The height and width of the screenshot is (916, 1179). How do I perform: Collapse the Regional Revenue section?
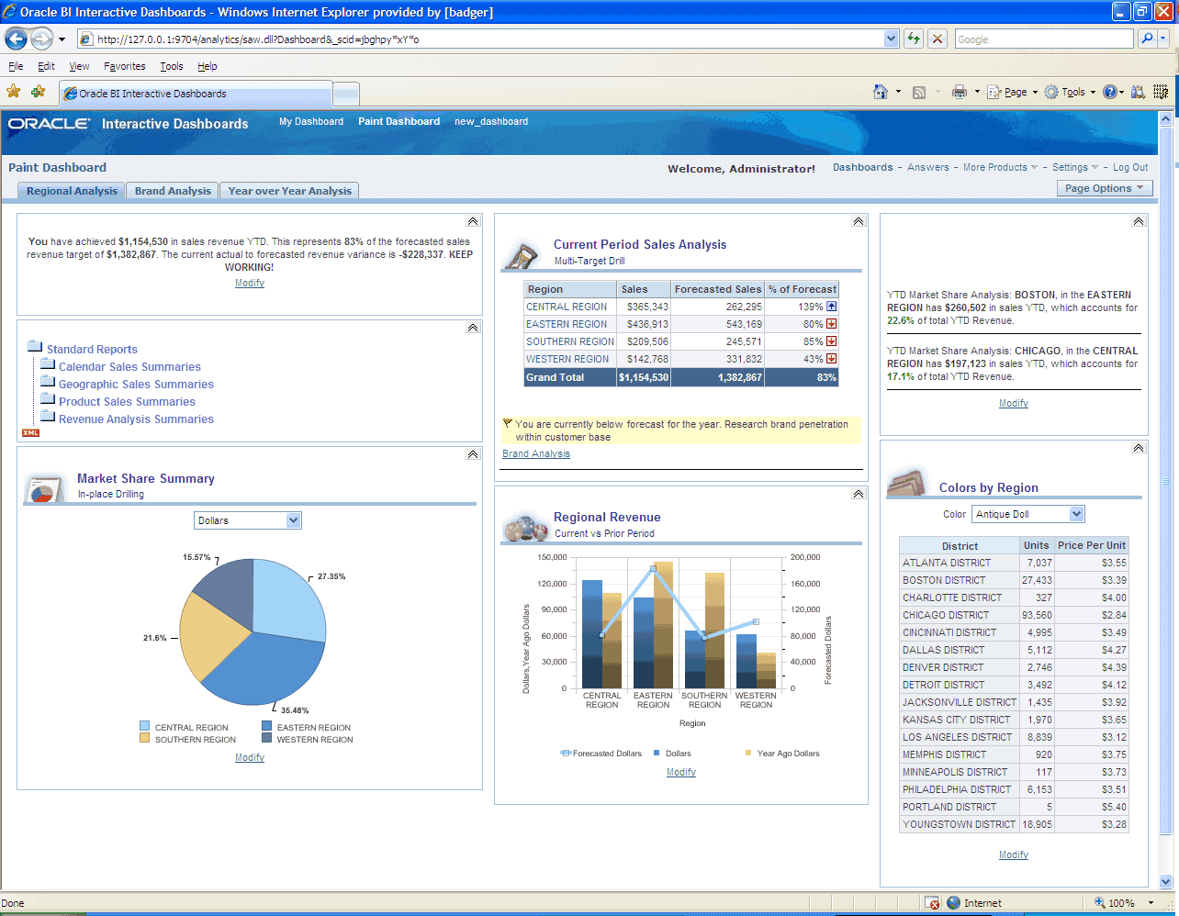click(x=859, y=494)
